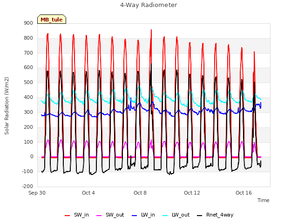This screenshot has height=224, width=298.
Task: Click the -200 y-axis tick label
Action: coord(28,186)
